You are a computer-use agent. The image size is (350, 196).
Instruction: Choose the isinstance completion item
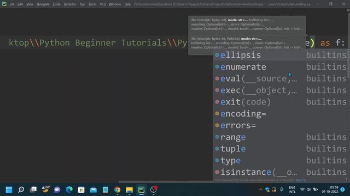pyautogui.click(x=280, y=172)
